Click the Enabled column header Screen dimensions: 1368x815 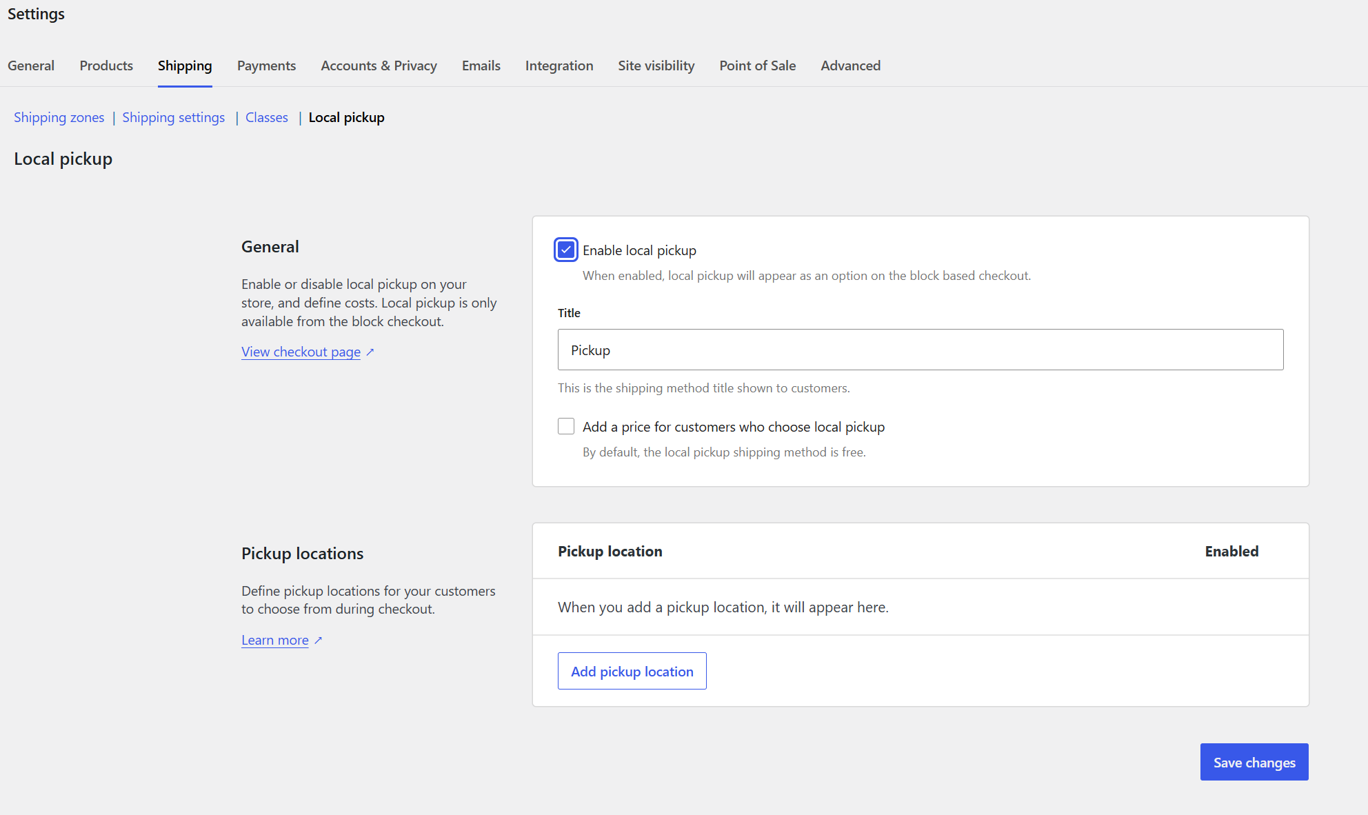coord(1232,551)
